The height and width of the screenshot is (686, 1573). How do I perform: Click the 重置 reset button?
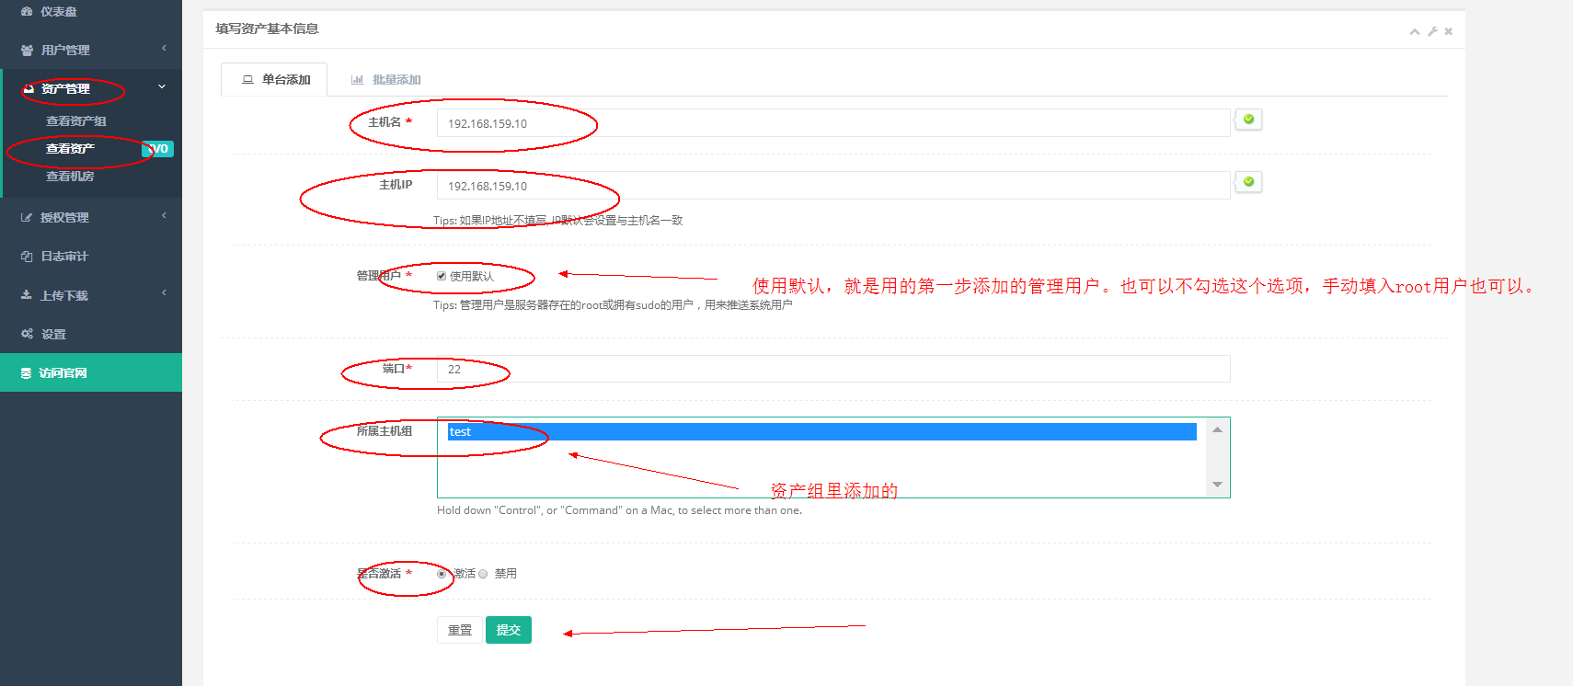[x=460, y=630]
